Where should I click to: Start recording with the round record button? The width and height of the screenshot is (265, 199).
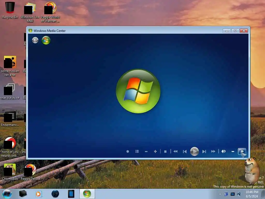(128, 151)
